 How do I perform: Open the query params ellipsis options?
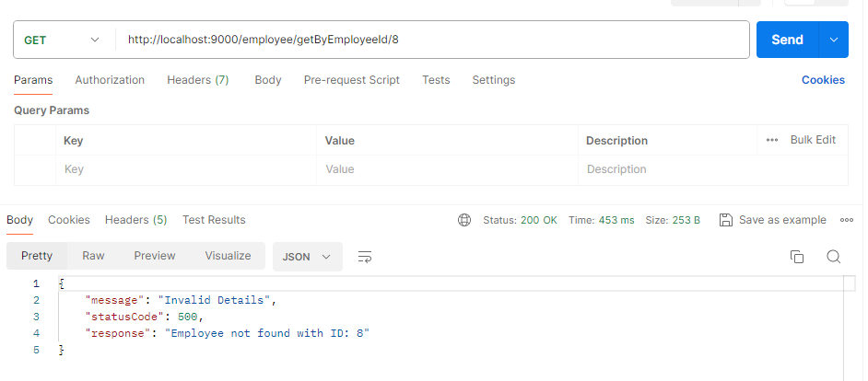(772, 140)
